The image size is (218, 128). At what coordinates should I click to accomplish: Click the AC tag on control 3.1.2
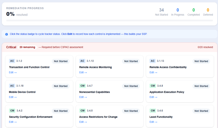point(12,61)
